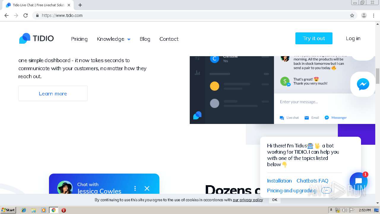Screen dimensions: 380x214
Task: Open the Chrome three-dot menu
Action: [x=374, y=15]
